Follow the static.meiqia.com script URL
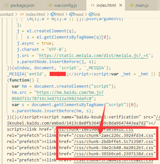This screenshot has width=160, height=164. (x=94, y=56)
